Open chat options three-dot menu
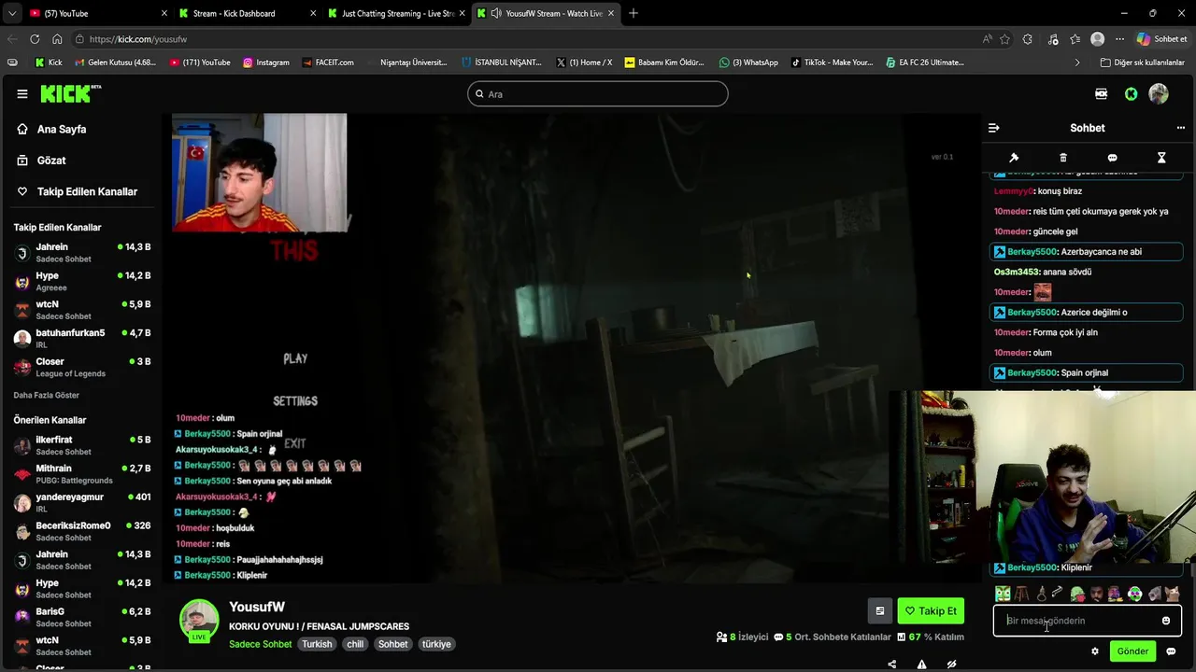Screen dimensions: 1196x672 [1181, 128]
